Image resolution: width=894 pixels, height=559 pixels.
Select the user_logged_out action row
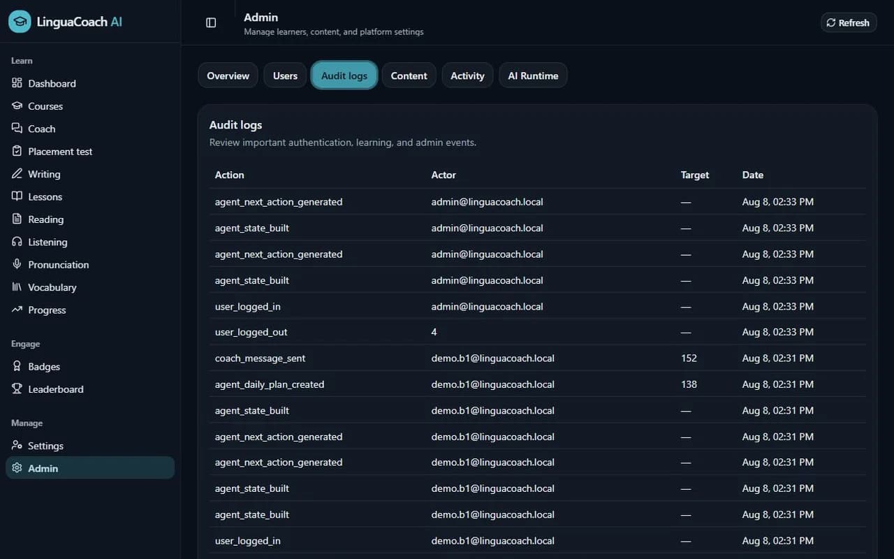(x=538, y=332)
